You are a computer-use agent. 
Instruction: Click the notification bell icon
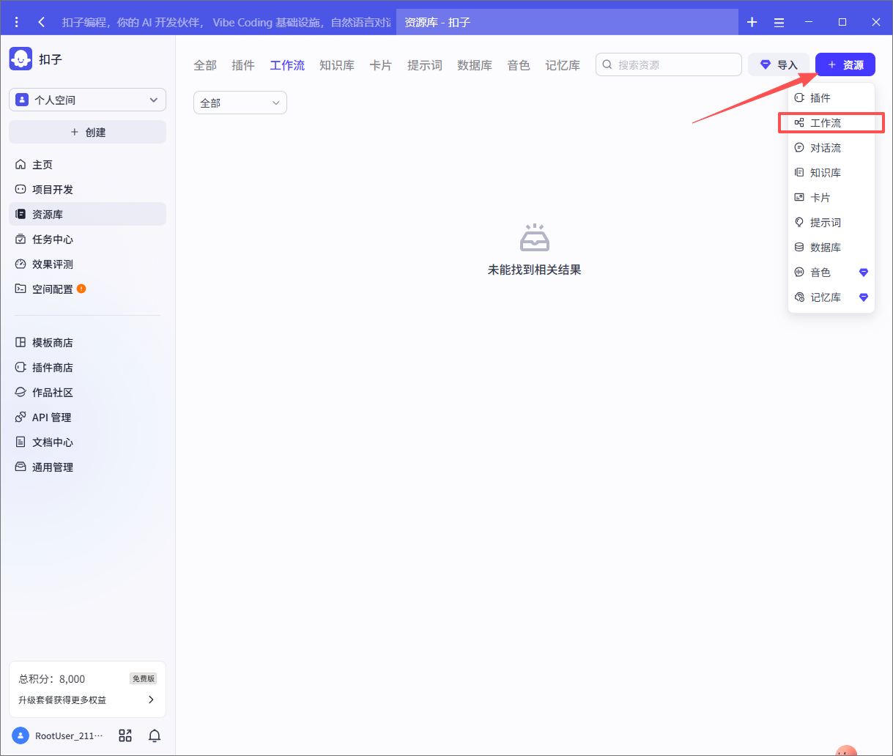(155, 735)
